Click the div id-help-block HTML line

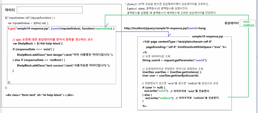pos(40,95)
